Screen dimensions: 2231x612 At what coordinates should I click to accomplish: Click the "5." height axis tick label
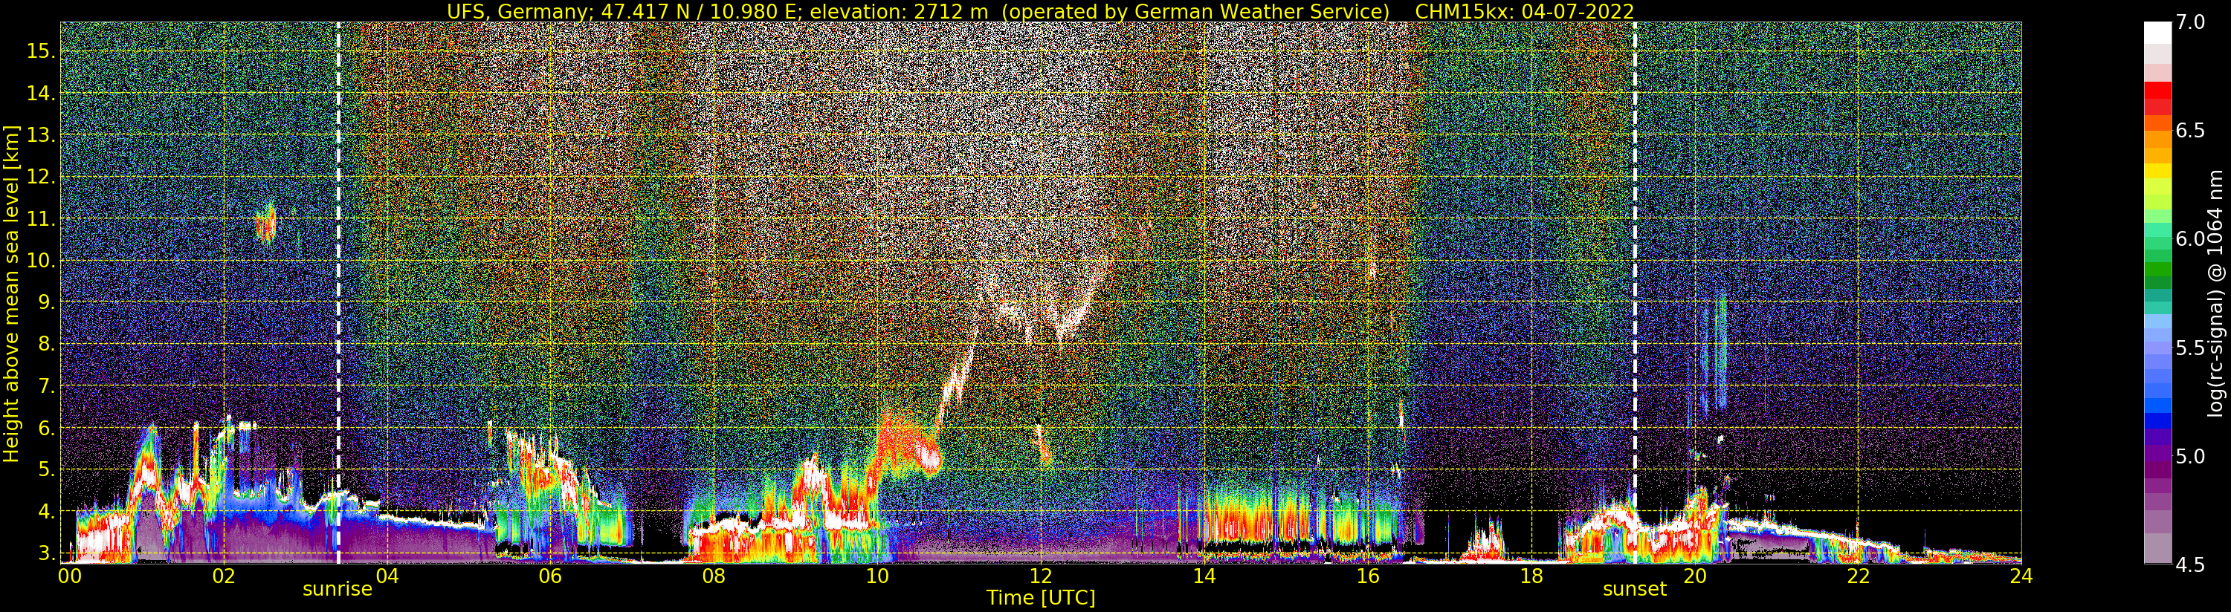[46, 469]
